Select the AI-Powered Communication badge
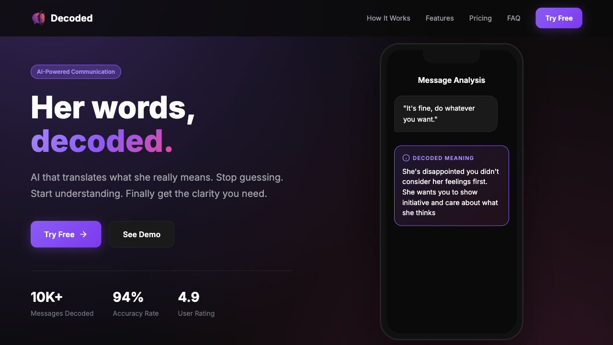This screenshot has width=613, height=345. [76, 71]
